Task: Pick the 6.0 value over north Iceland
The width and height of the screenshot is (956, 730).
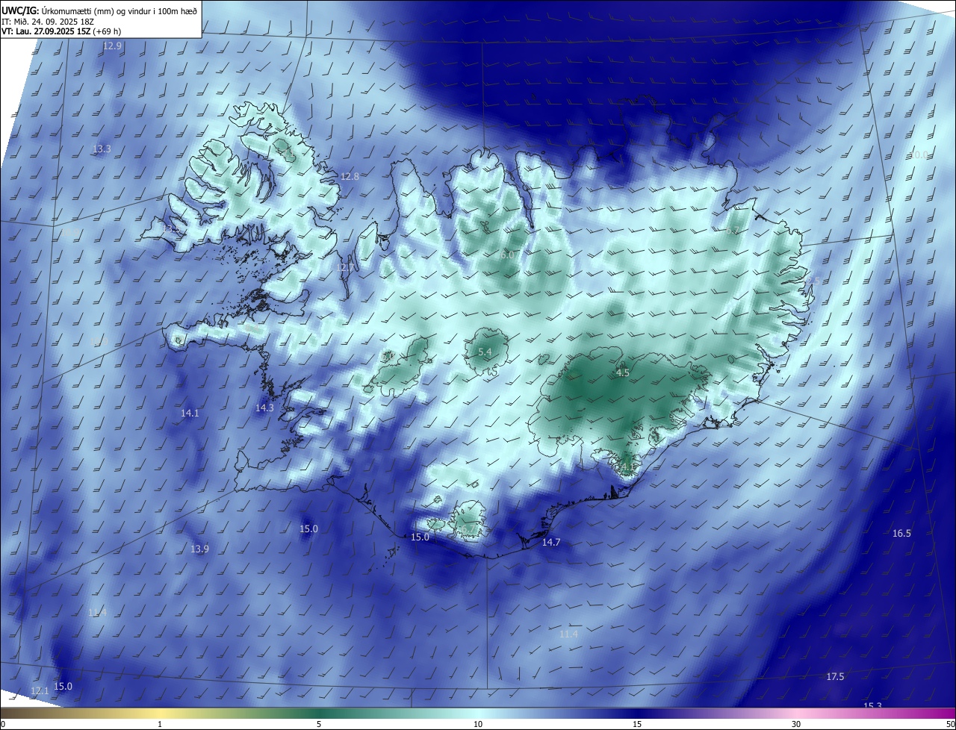Action: click(x=507, y=255)
